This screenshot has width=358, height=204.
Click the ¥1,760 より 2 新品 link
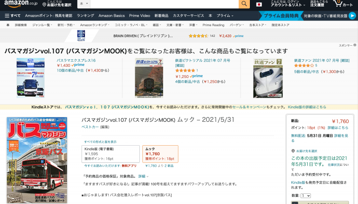click(159, 166)
